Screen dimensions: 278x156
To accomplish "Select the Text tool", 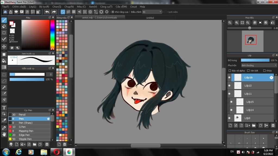I will (x=4, y=108).
